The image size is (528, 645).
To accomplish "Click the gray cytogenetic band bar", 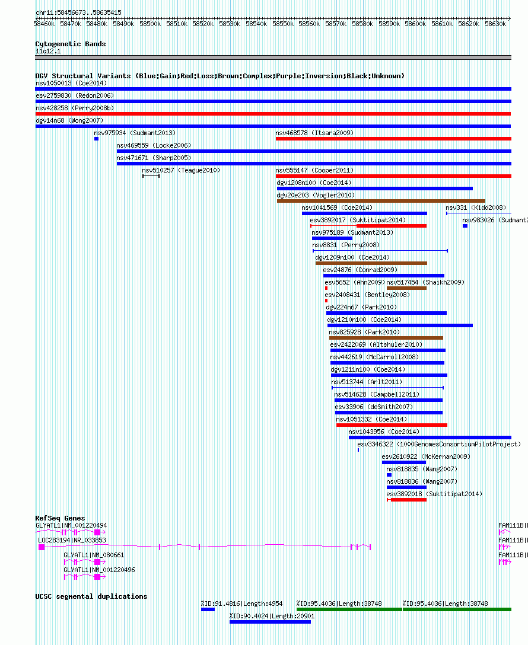I will tap(273, 58).
